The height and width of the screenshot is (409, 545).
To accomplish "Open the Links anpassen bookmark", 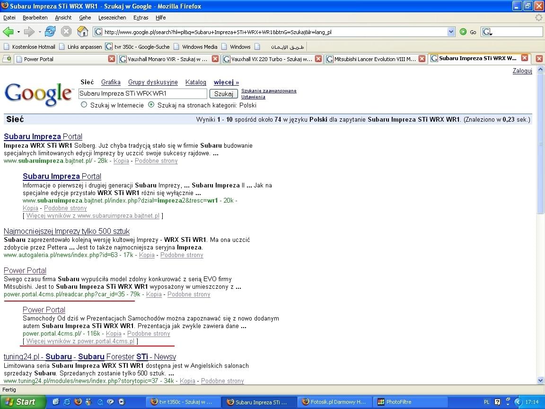I will [80, 46].
